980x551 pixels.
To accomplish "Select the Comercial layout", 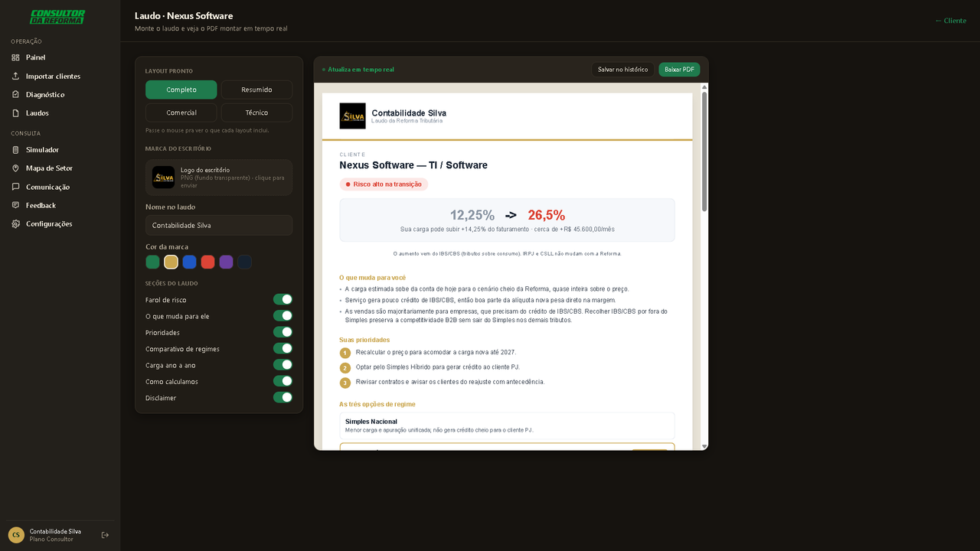I will [x=181, y=112].
